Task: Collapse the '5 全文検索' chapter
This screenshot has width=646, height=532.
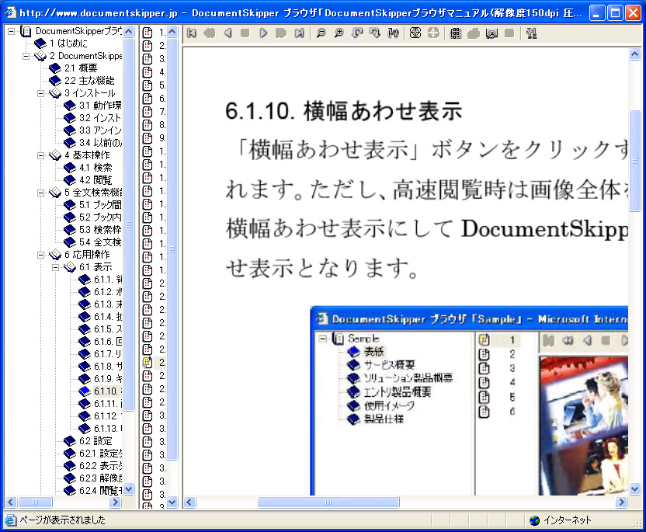Action: point(41,193)
